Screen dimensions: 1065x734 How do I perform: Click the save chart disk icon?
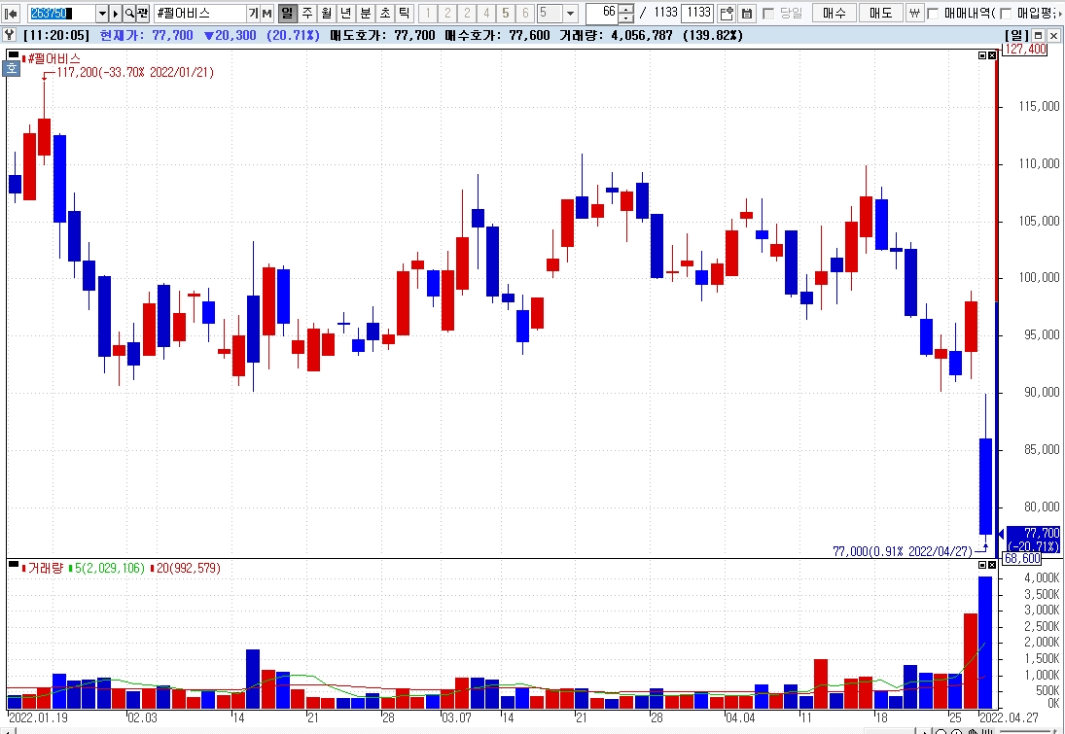coord(746,13)
